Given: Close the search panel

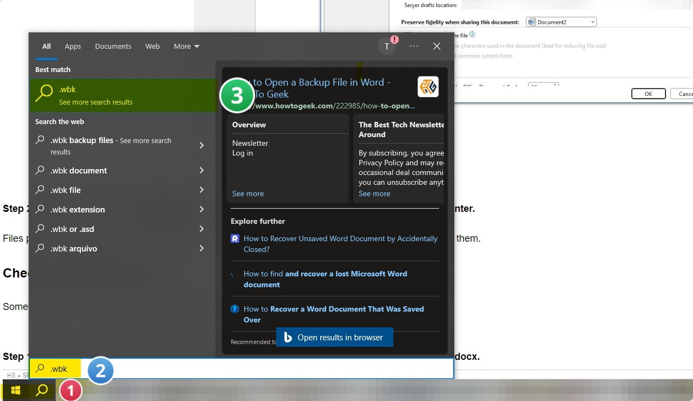Looking at the screenshot, I should pos(437,46).
